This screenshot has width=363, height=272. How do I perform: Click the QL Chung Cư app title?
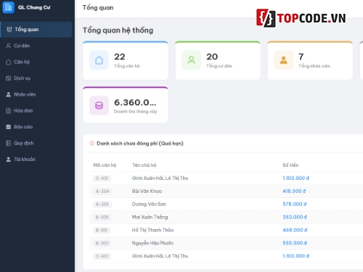[x=34, y=7]
